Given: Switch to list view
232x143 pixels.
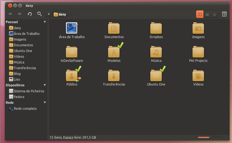Looking at the screenshot, I should coord(207,14).
